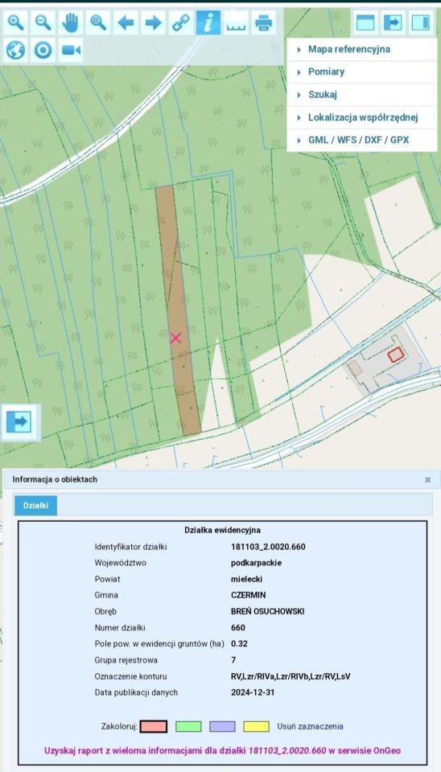The height and width of the screenshot is (772, 441).
Task: Go to next map view arrow
Action: [x=153, y=23]
